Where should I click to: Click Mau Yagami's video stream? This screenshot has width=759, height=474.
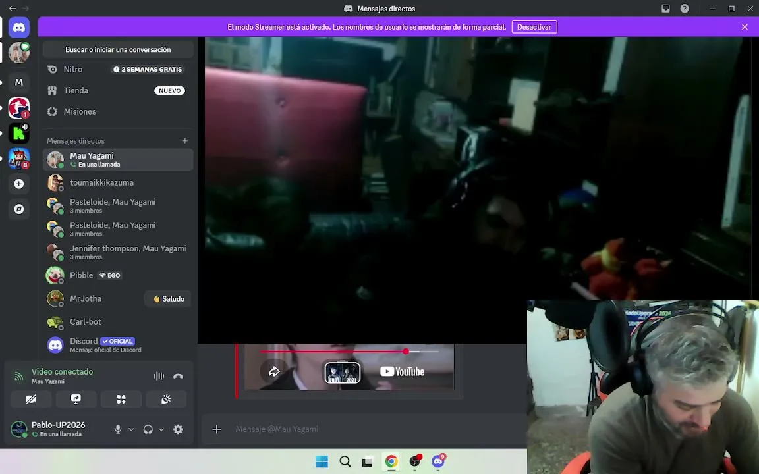(x=477, y=190)
